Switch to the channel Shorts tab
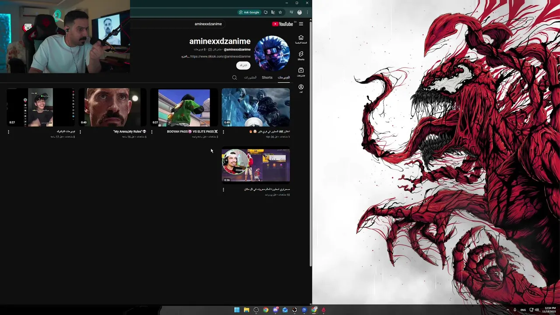 coord(267,77)
